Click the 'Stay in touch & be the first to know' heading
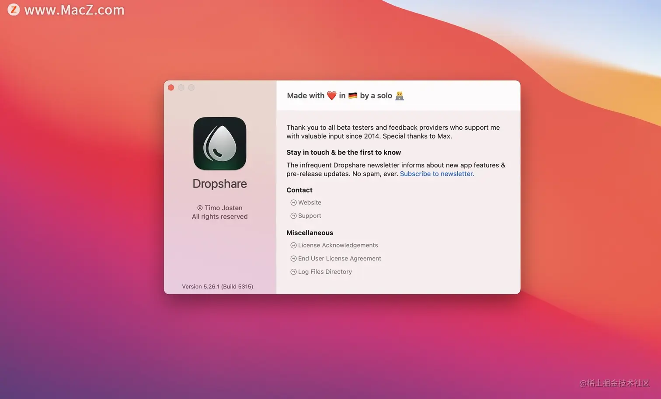 (x=344, y=153)
